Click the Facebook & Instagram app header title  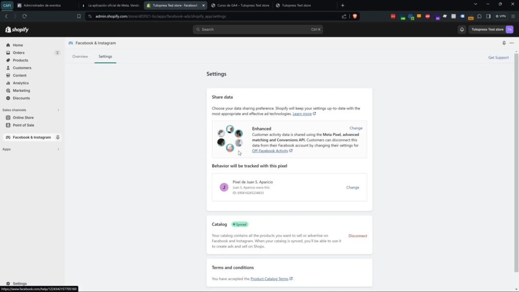tap(96, 43)
